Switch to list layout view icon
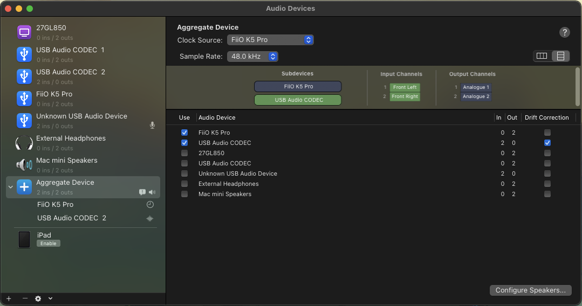The width and height of the screenshot is (582, 306). pos(560,56)
